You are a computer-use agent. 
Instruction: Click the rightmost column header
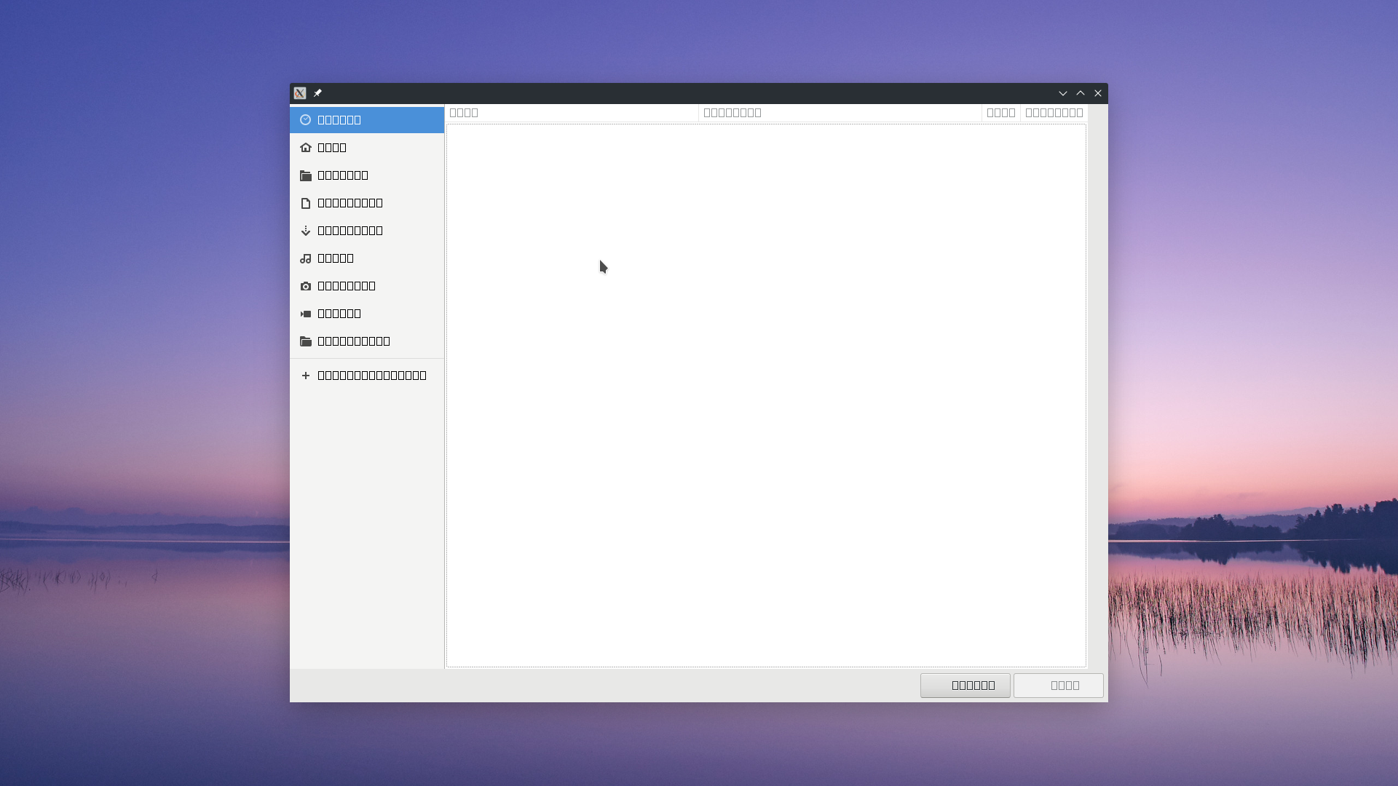click(x=1054, y=112)
